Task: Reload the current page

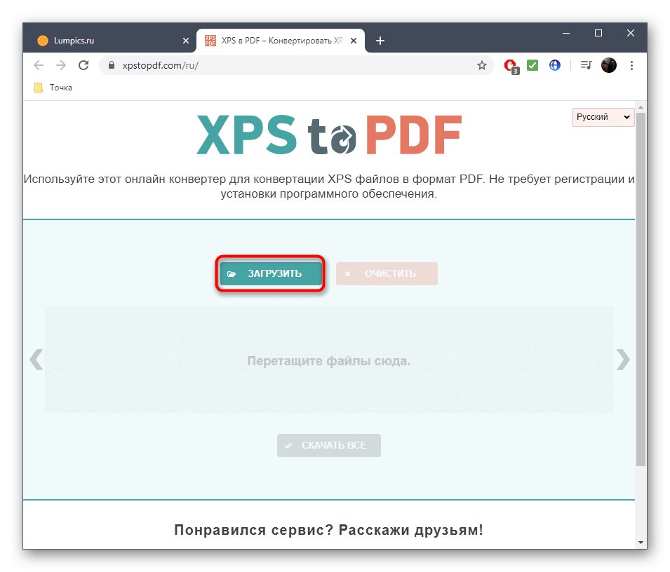Action: tap(83, 64)
